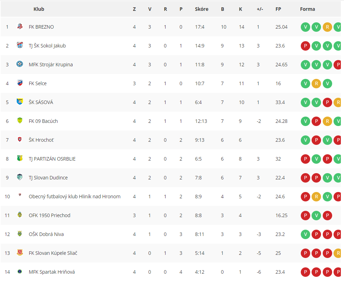Click the TJ ŠK Sokol Jakub crest icon
Image resolution: width=344 pixels, height=281 pixels.
click(20, 45)
